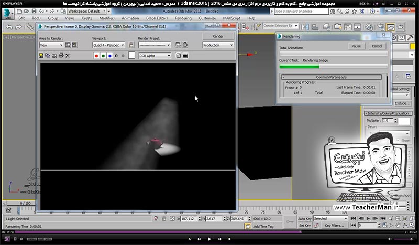Screen dimensions: 419x245
Task: Click the Clear (X) icon in render window
Action: pos(68,56)
